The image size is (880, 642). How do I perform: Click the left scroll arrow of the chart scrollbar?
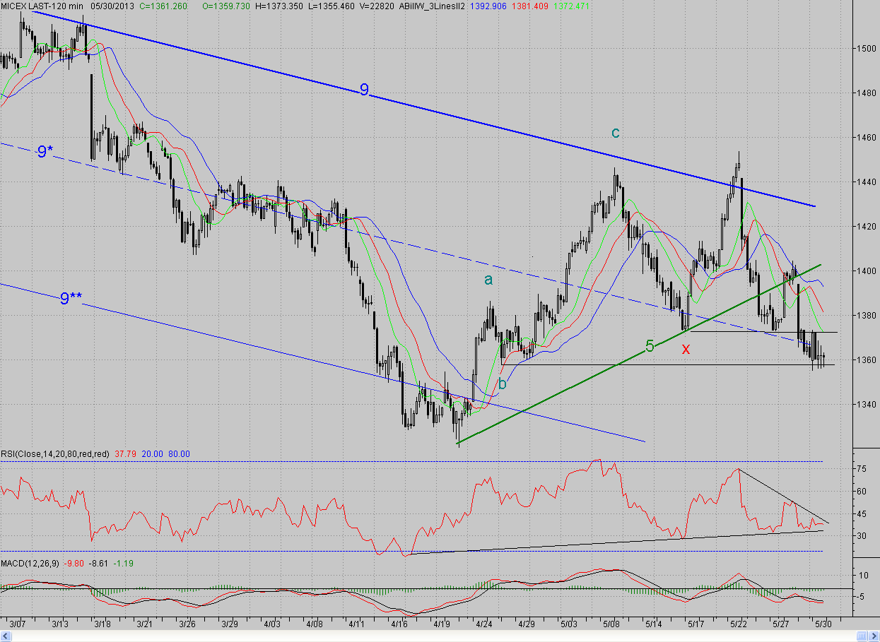6,636
